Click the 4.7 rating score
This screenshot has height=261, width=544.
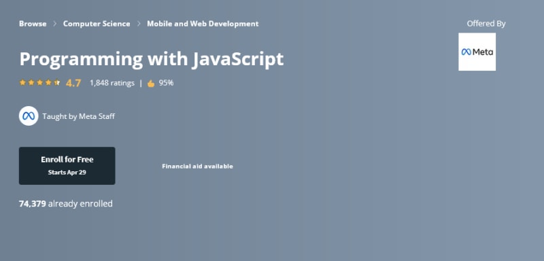(x=73, y=83)
